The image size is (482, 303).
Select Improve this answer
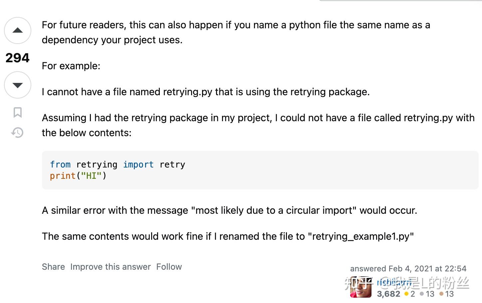[111, 267]
